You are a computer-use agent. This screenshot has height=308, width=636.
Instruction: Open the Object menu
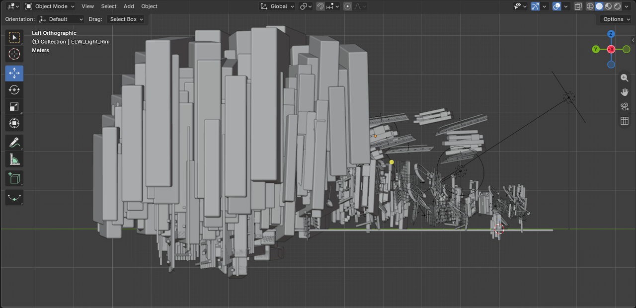pos(149,6)
